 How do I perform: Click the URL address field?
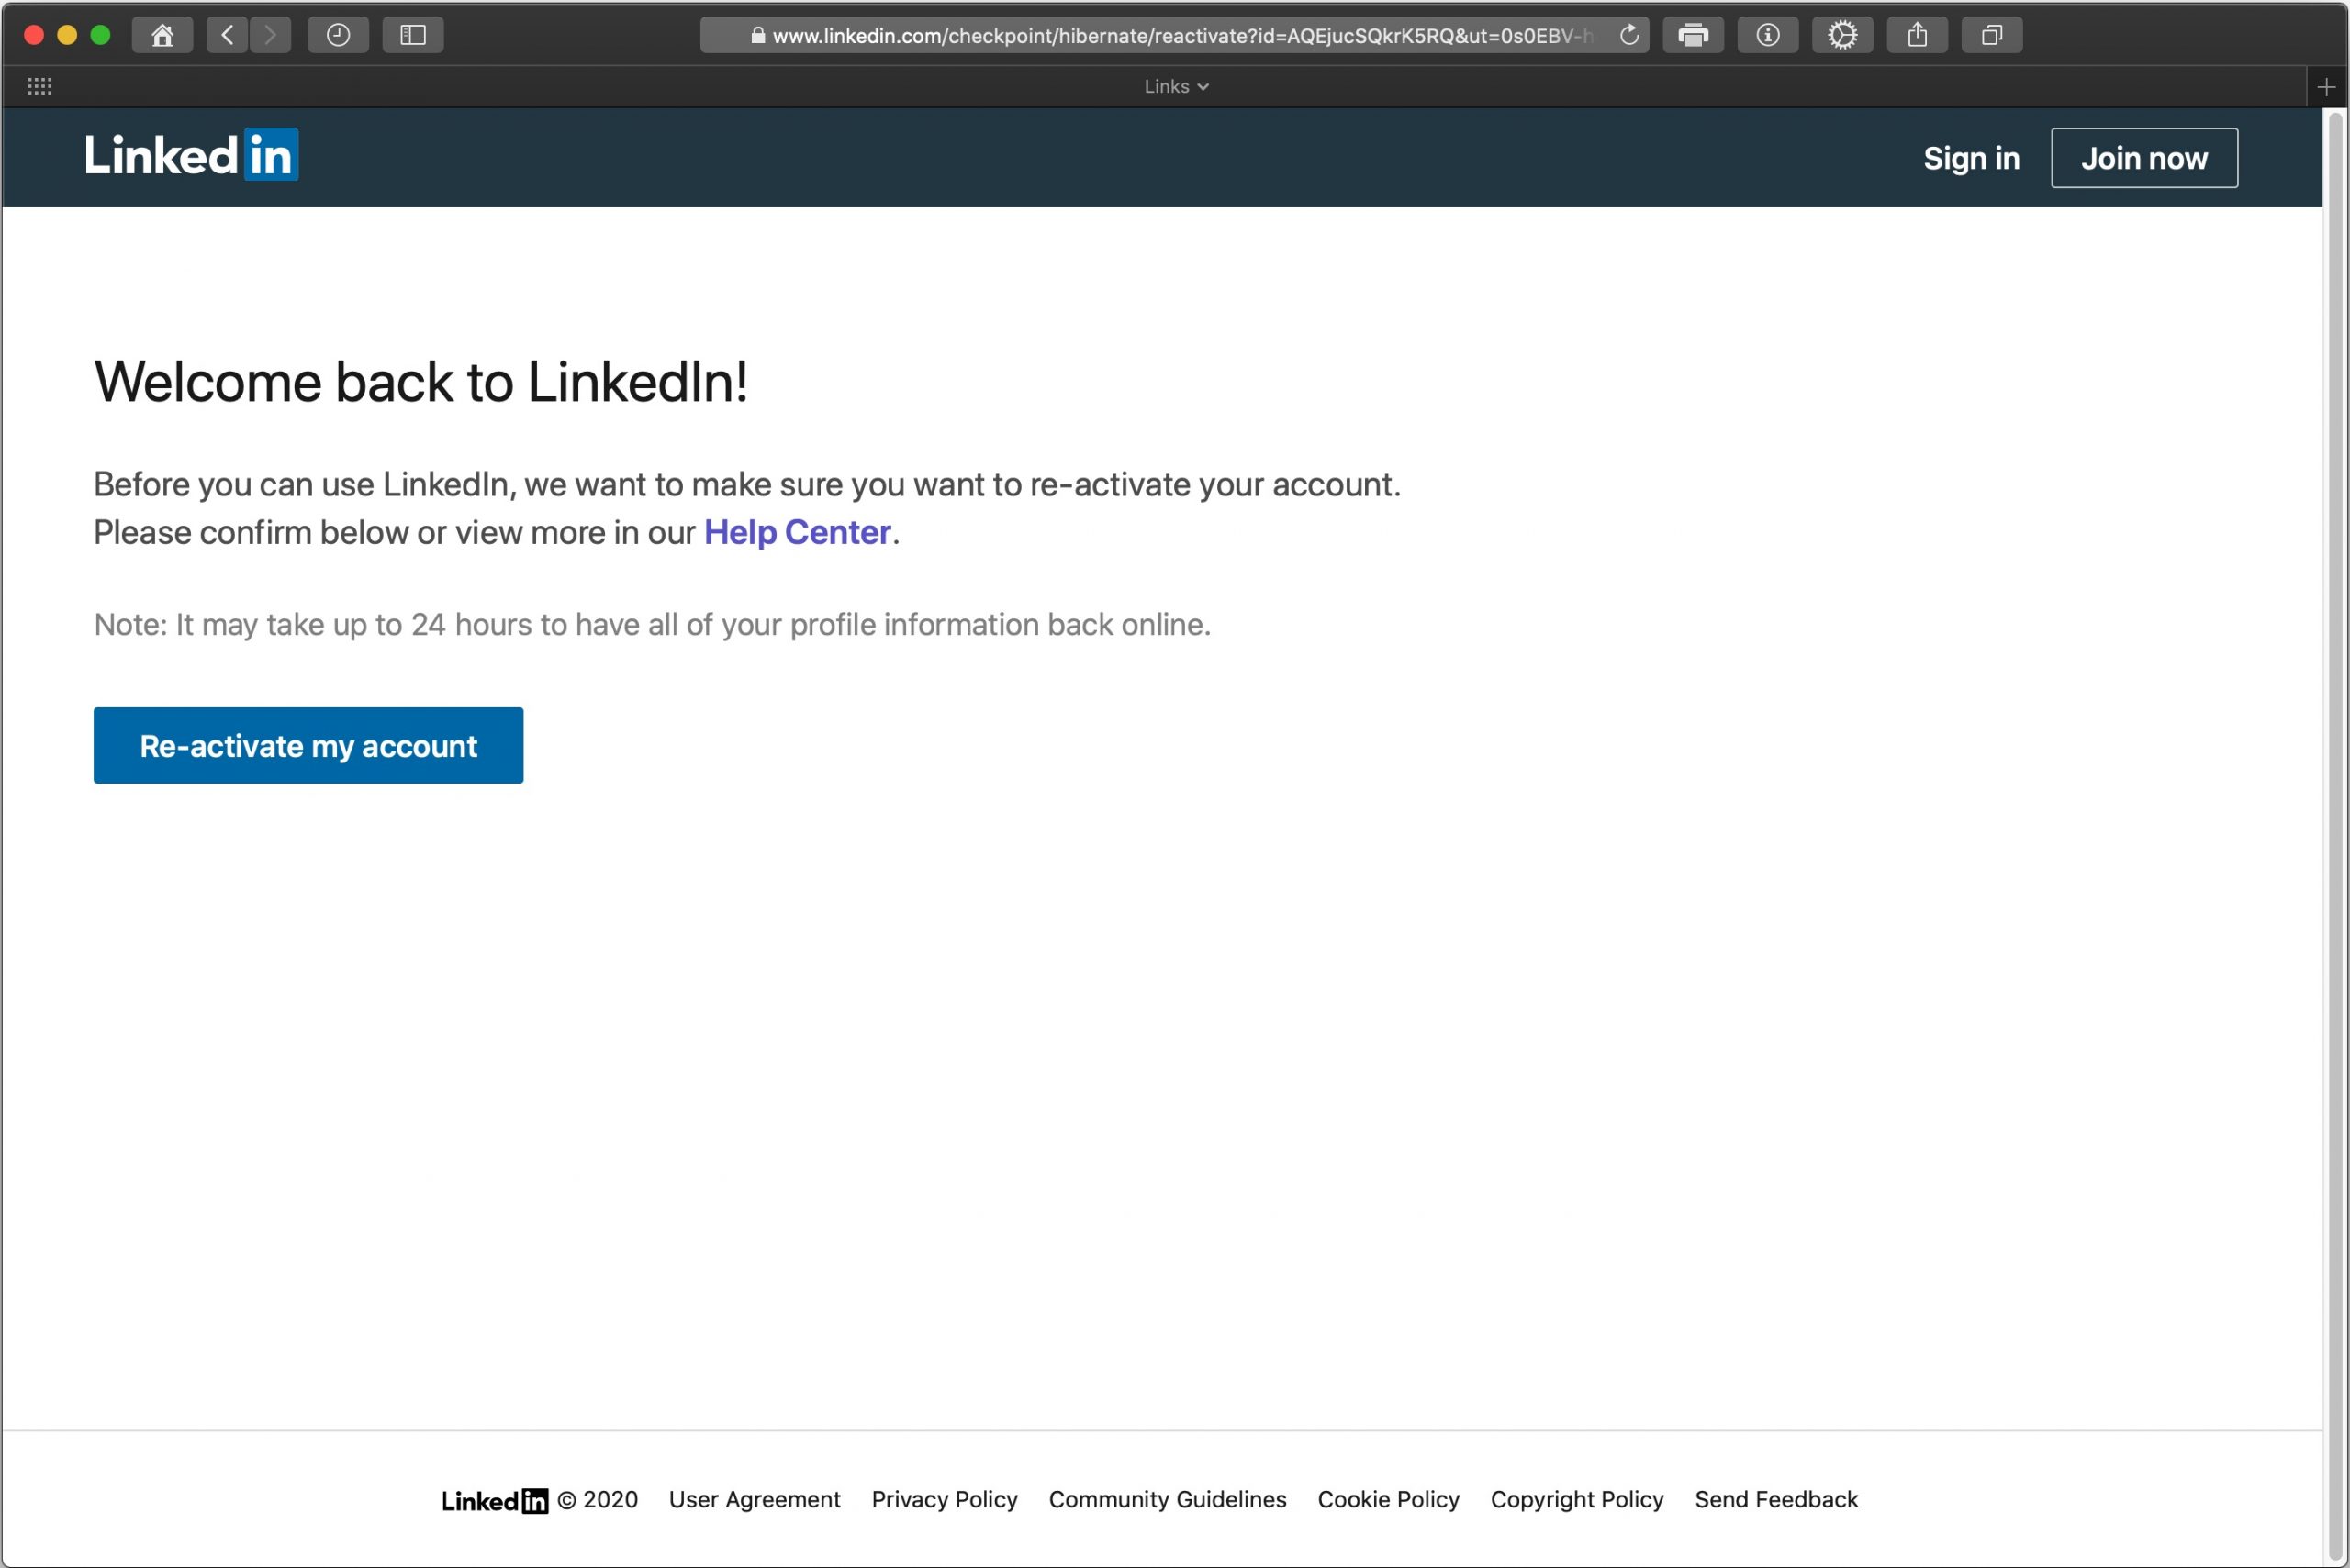pos(1174,35)
